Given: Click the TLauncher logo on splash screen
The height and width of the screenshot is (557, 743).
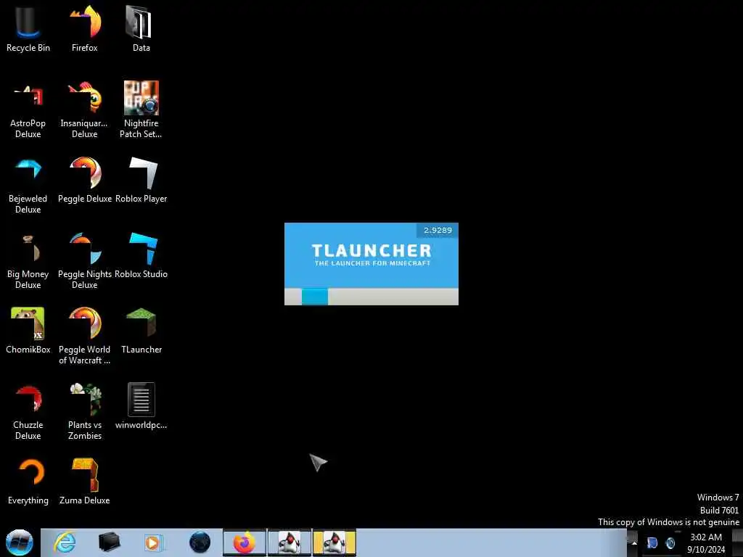Looking at the screenshot, I should click(371, 255).
